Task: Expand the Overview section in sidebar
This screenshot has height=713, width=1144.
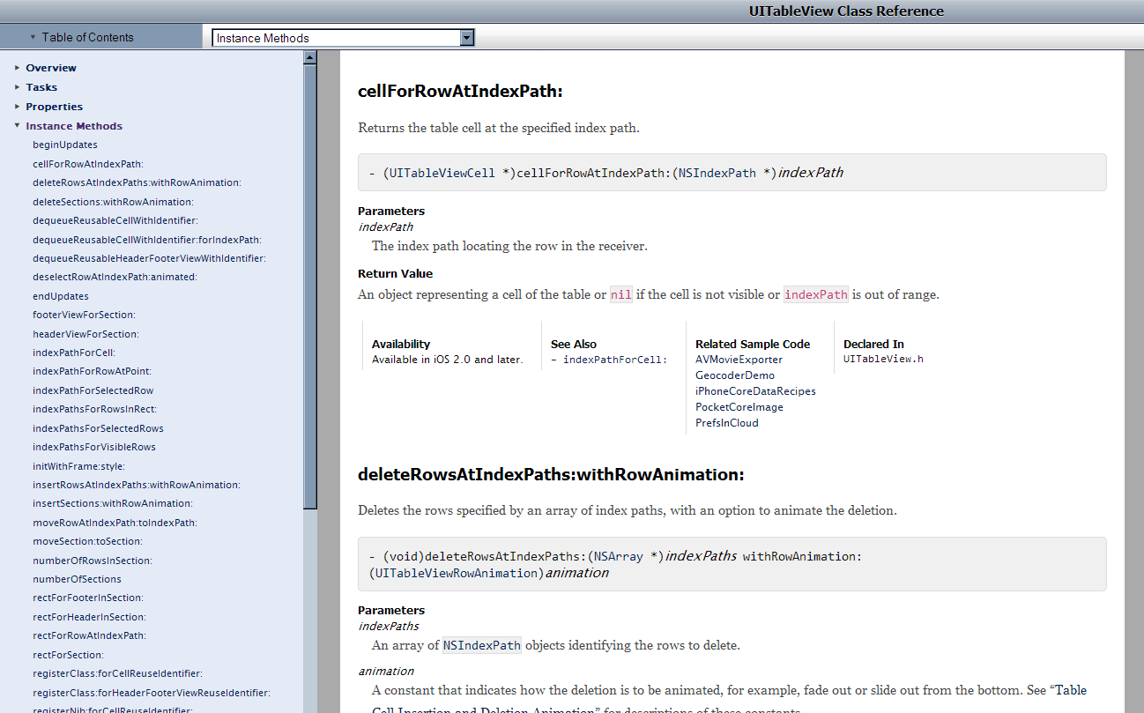Action: [51, 67]
